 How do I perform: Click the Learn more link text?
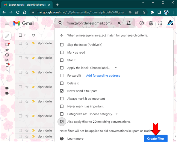click(75, 139)
